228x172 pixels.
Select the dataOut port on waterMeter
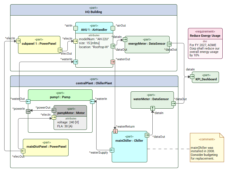pos(174,104)
